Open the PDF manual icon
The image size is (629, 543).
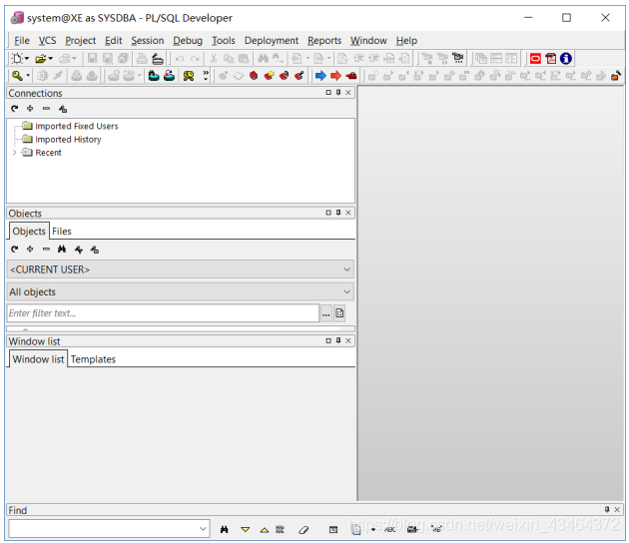tap(551, 59)
